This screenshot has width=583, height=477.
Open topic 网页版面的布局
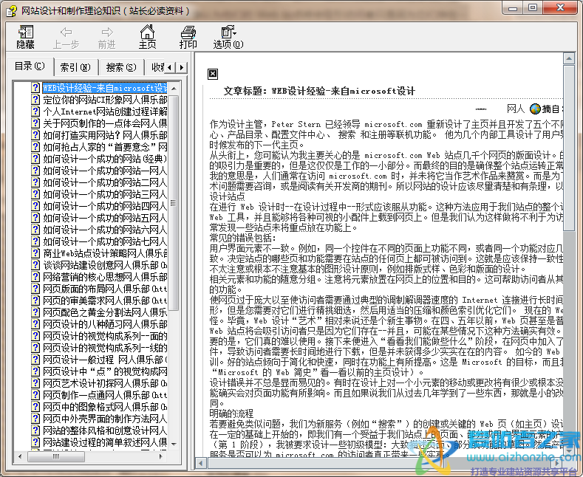coord(105,289)
